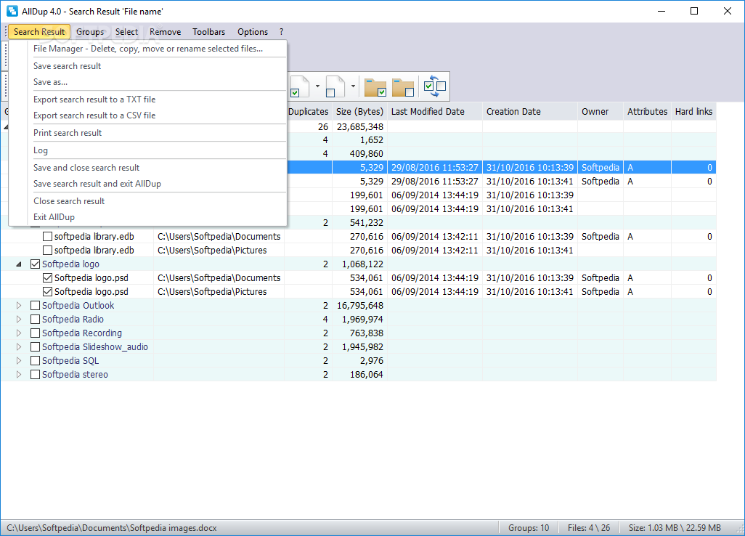Open the Toolbars menu
The image size is (745, 536).
tap(208, 32)
